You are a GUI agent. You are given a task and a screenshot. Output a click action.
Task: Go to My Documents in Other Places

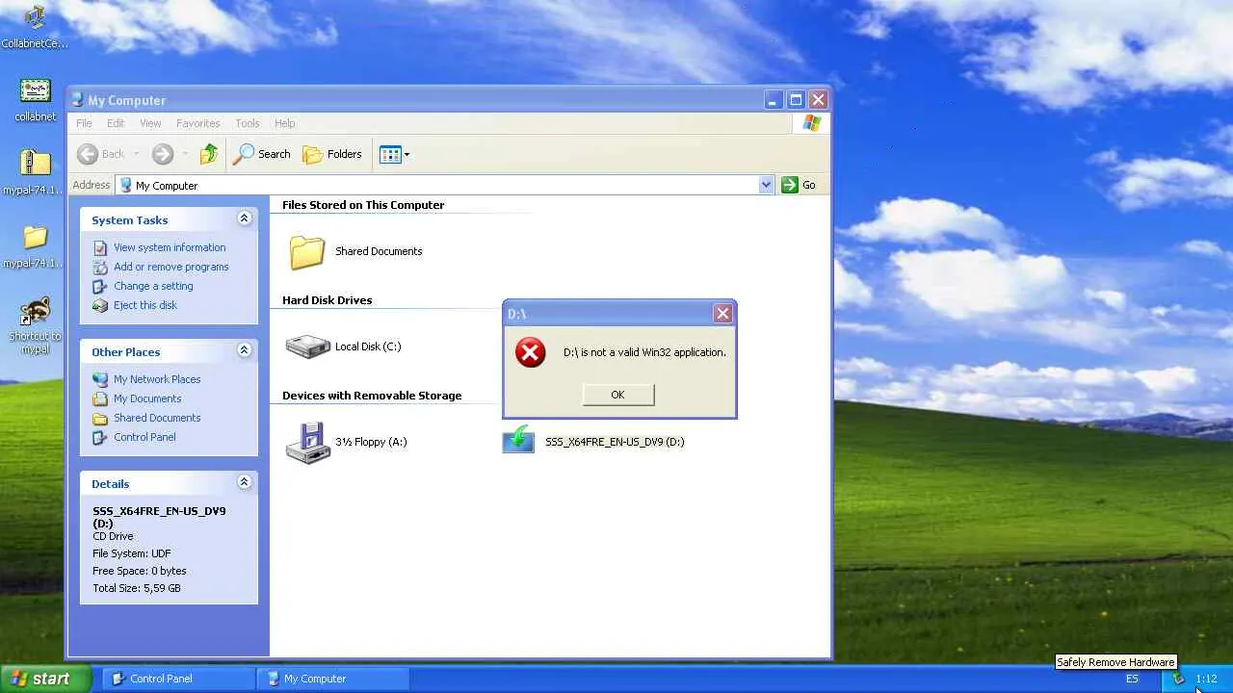coord(147,398)
